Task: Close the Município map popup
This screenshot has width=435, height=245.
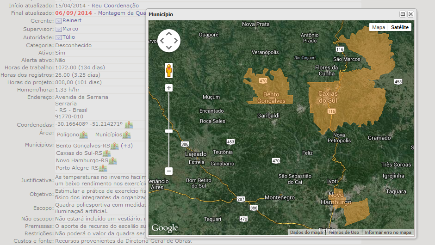Action: click(x=410, y=14)
